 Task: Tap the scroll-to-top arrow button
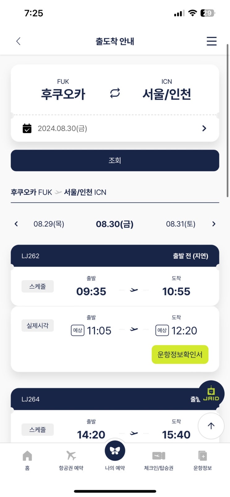tap(211, 426)
